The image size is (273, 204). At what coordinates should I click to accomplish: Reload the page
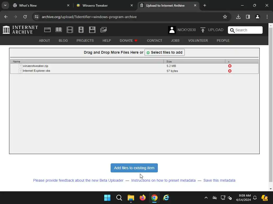(25, 17)
